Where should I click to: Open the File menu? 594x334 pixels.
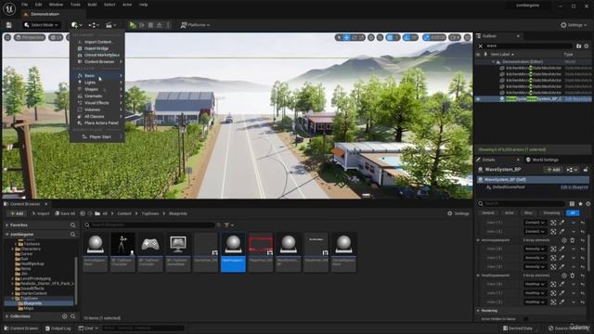point(25,5)
